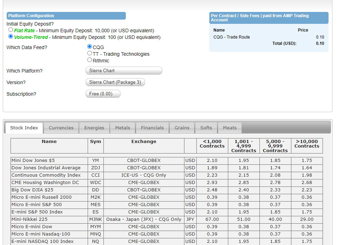The width and height of the screenshot is (338, 245).
Task: Click the YM symbol cell
Action: tap(95, 161)
